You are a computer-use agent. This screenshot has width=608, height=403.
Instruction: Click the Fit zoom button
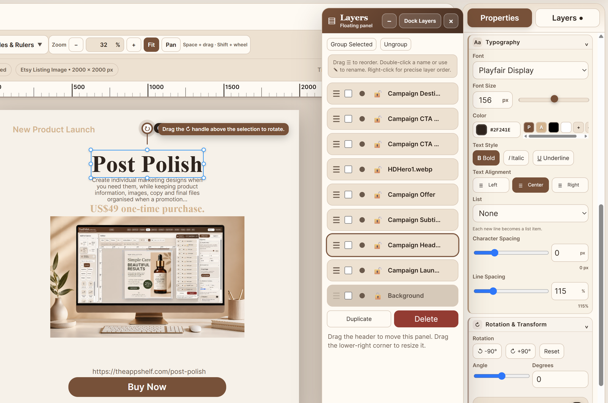[x=151, y=45]
